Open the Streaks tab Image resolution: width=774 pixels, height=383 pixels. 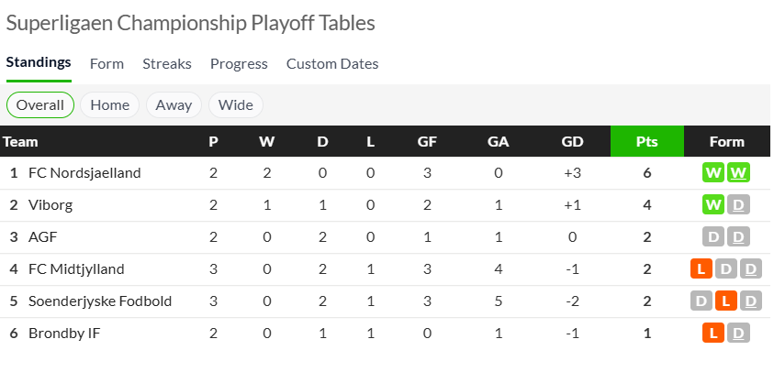click(x=167, y=64)
